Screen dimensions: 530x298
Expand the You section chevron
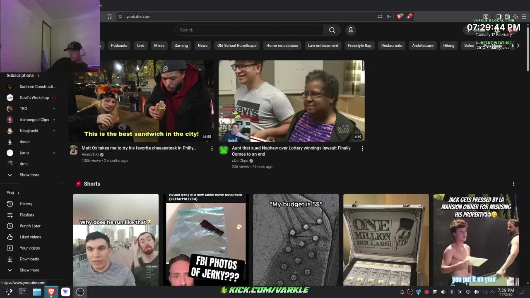18,193
